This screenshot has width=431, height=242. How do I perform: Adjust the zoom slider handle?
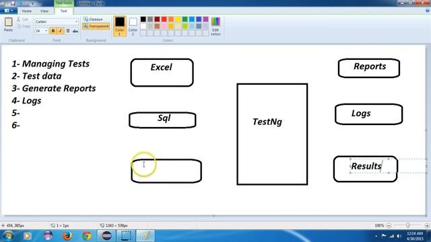tap(408, 225)
